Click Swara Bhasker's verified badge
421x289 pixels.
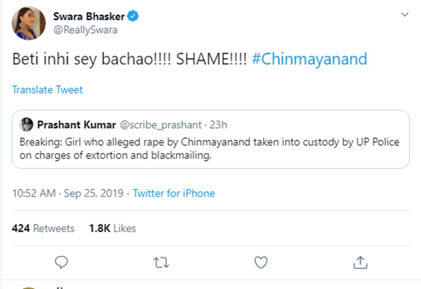pyautogui.click(x=133, y=17)
